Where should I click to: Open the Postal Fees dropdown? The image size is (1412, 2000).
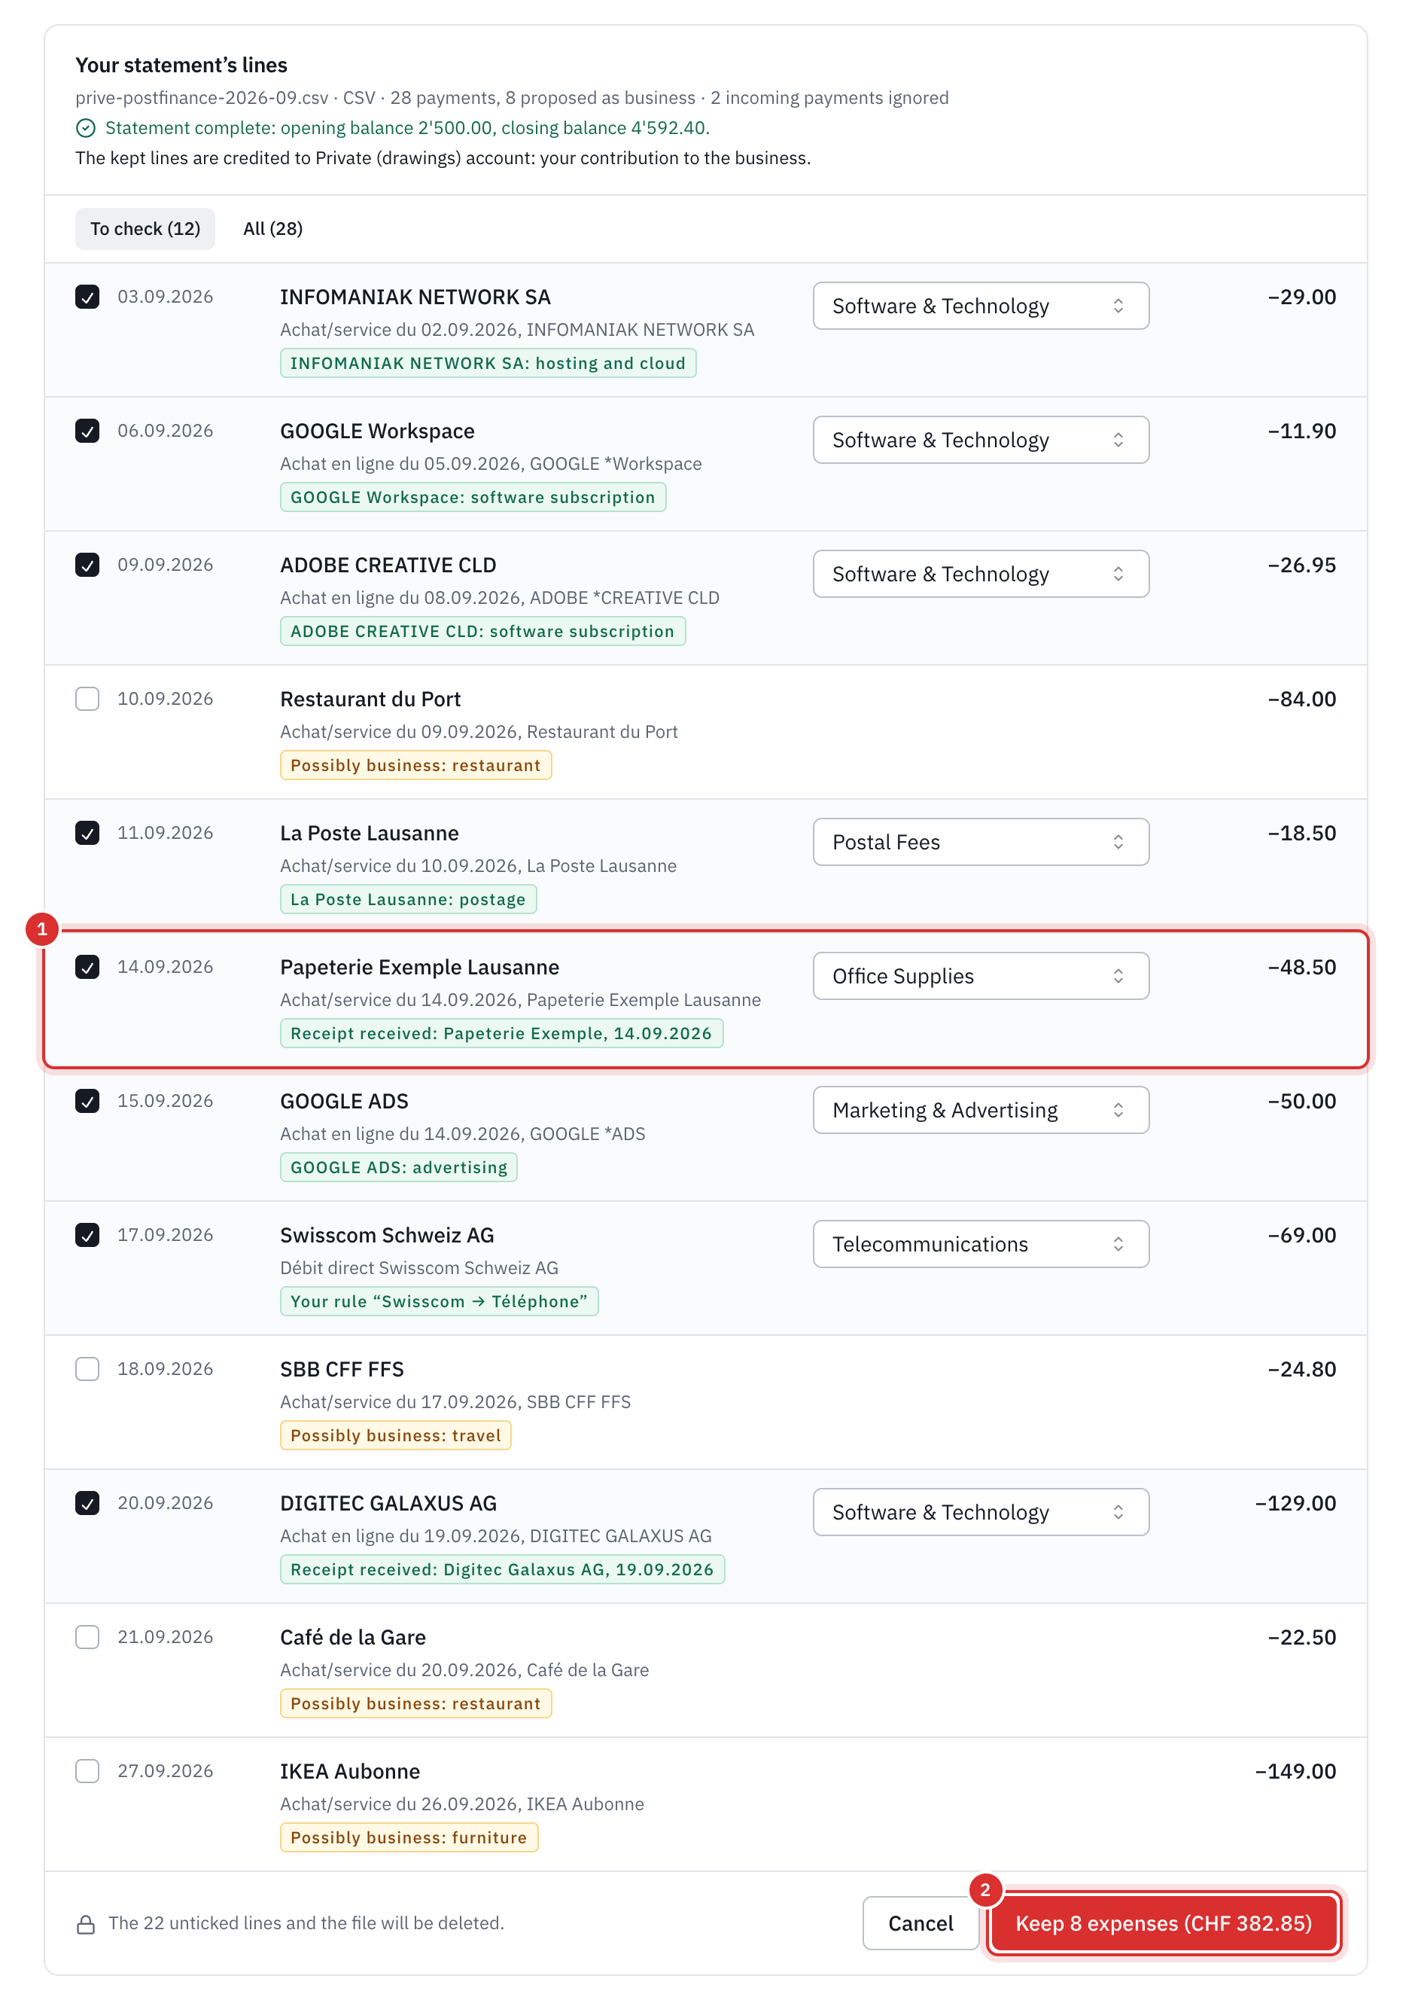click(980, 843)
